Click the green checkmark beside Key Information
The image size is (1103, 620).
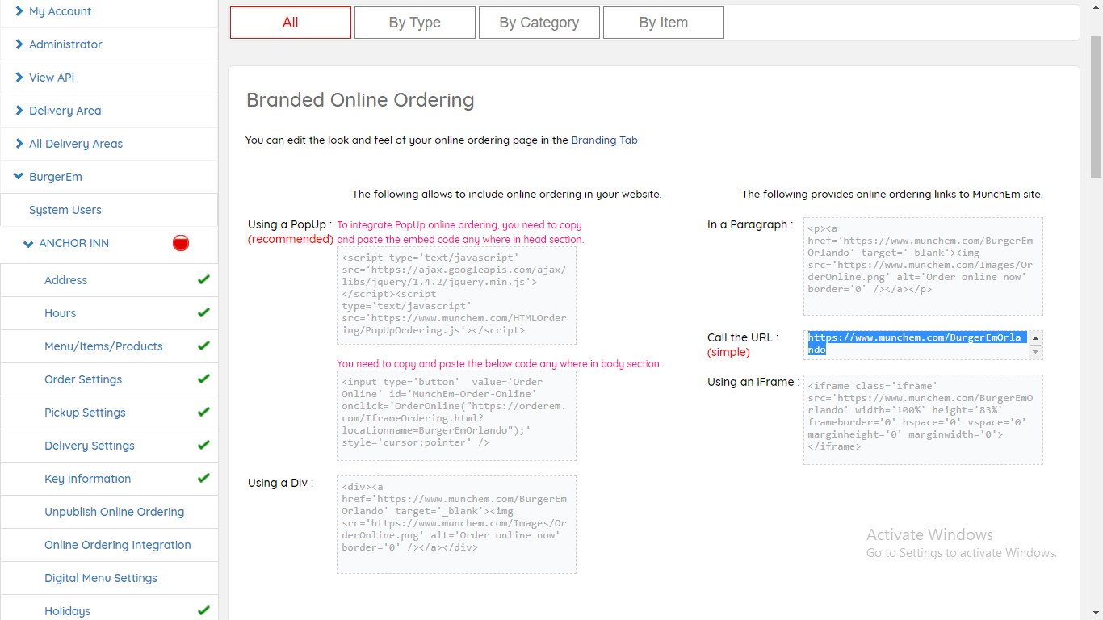pyautogui.click(x=203, y=478)
